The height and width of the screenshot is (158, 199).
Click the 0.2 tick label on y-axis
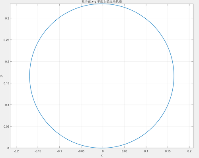[7, 62]
